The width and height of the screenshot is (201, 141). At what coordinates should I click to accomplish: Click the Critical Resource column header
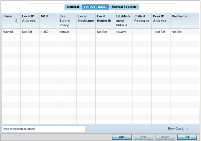point(142,21)
